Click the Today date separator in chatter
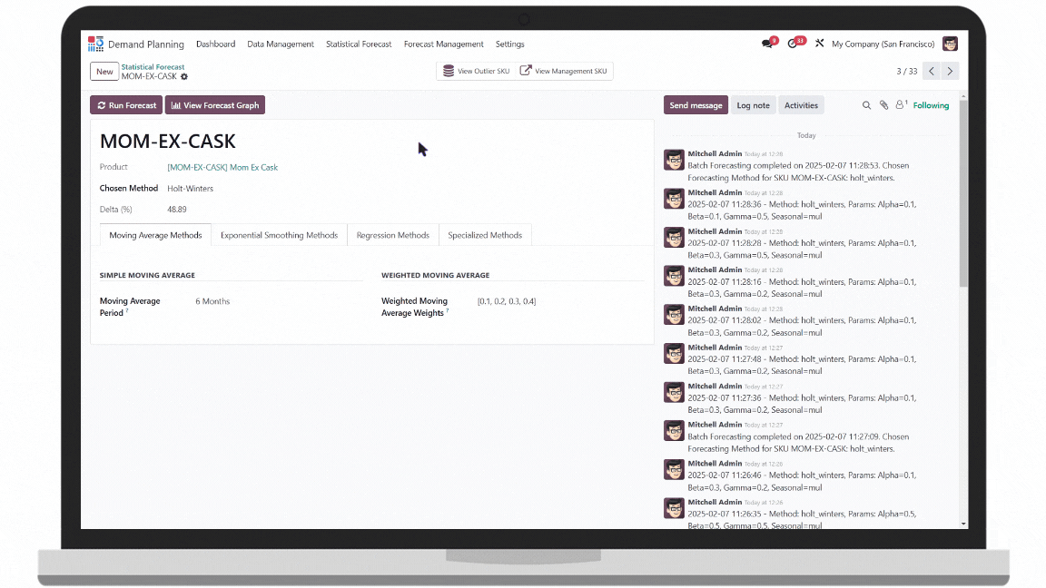This screenshot has width=1046, height=588. pyautogui.click(x=806, y=135)
